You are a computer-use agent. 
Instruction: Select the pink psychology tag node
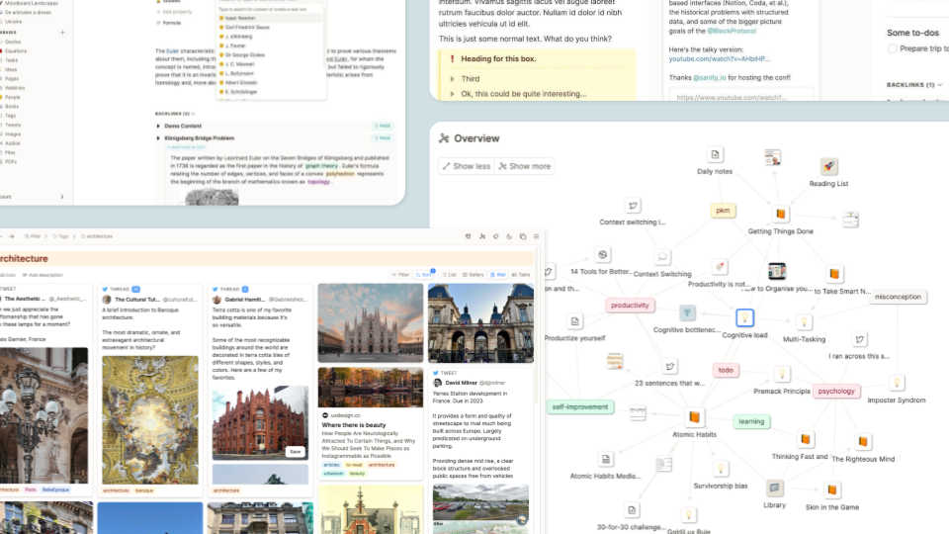tap(836, 391)
